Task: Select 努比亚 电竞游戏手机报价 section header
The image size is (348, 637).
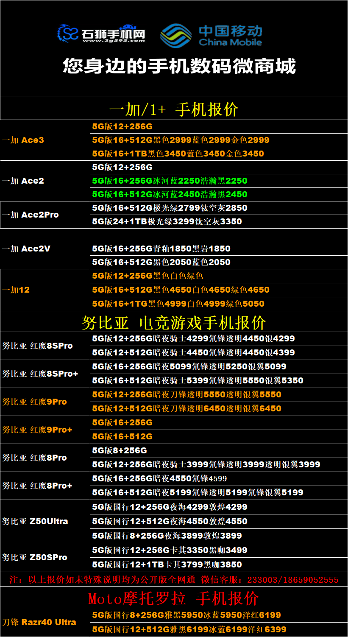Action: tap(174, 322)
